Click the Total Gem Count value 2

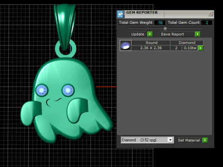click(x=207, y=23)
